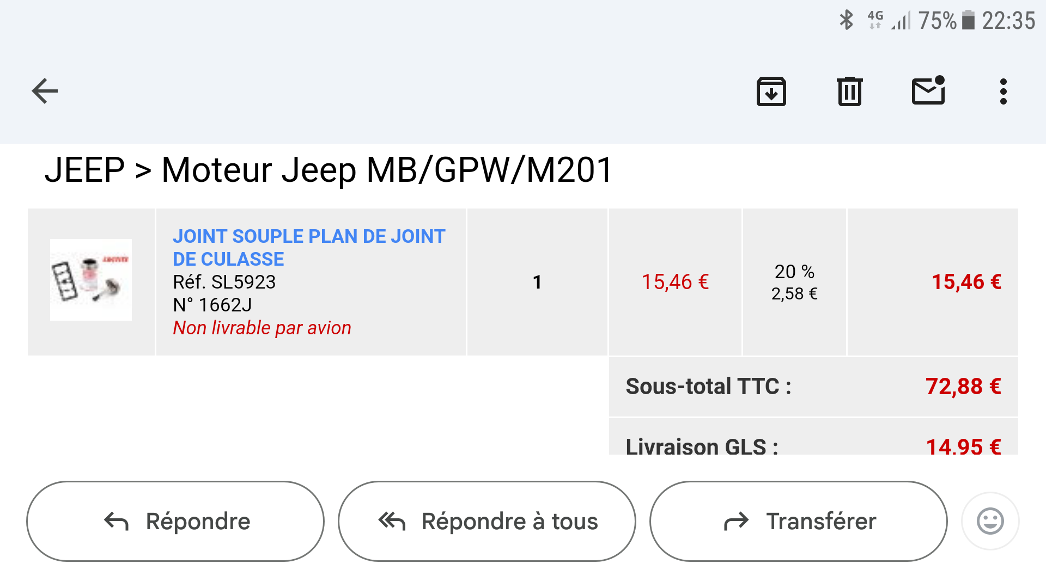The width and height of the screenshot is (1046, 588).
Task: Tap the back arrow icon
Action: tap(45, 91)
